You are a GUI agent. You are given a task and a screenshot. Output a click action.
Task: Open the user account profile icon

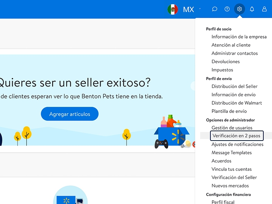[264, 9]
